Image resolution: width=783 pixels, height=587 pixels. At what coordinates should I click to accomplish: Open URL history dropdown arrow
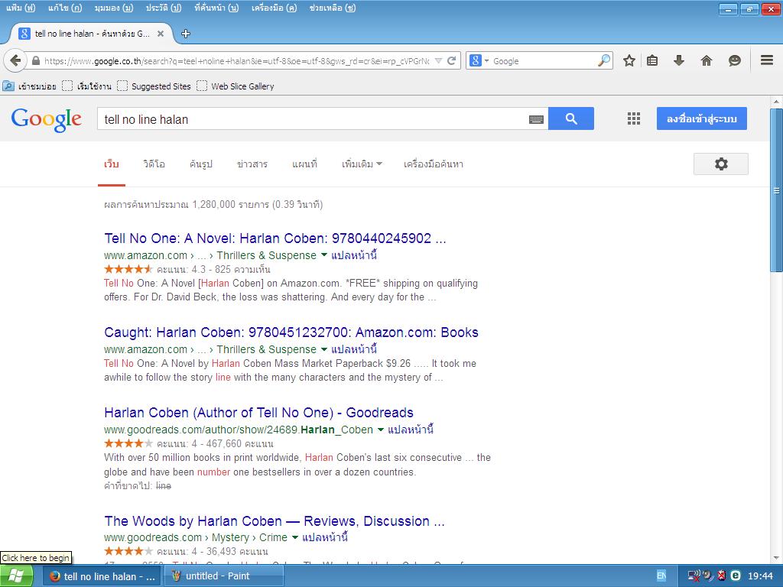(x=438, y=61)
